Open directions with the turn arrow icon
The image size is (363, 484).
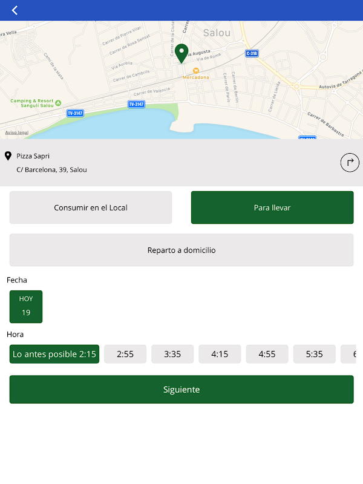click(350, 163)
